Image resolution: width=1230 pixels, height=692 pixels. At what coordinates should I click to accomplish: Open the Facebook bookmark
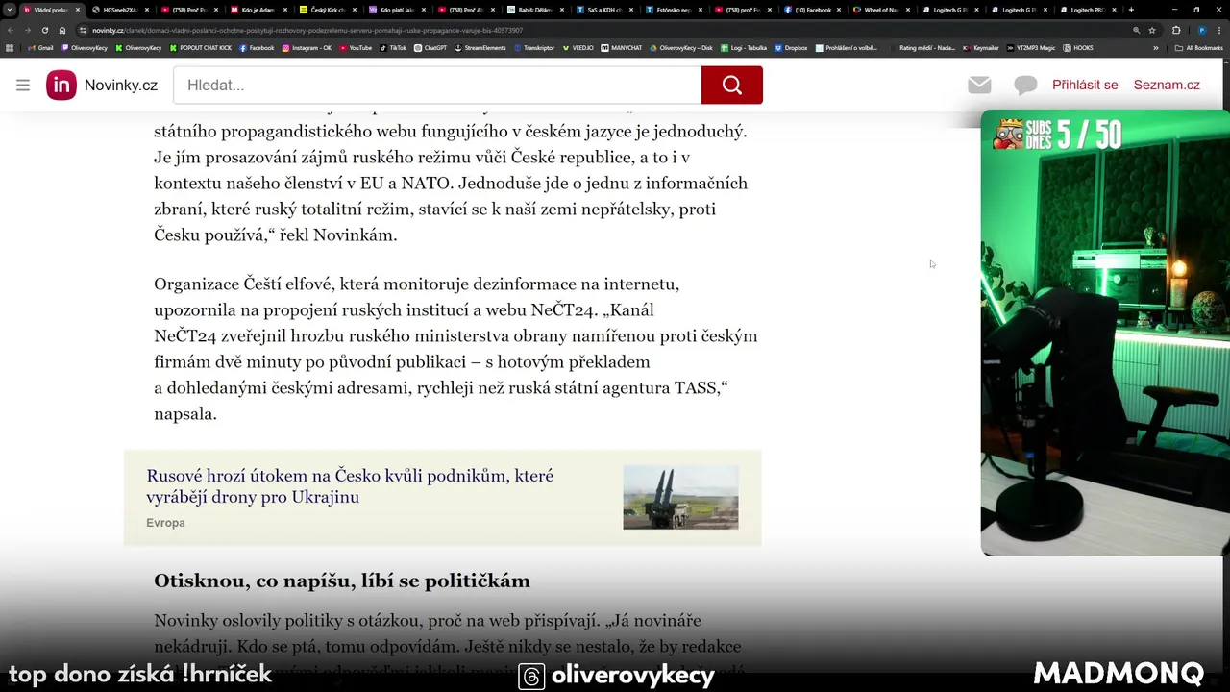click(x=257, y=47)
